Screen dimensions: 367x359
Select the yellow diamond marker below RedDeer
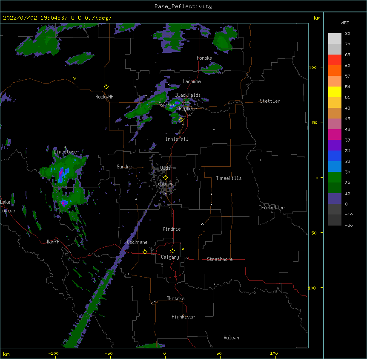click(x=181, y=120)
